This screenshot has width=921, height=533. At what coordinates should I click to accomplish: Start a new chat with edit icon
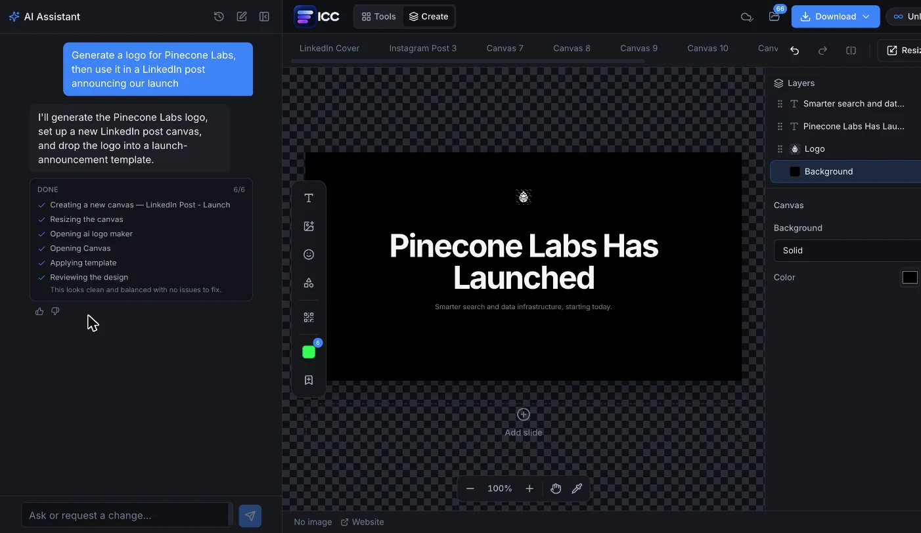[242, 16]
